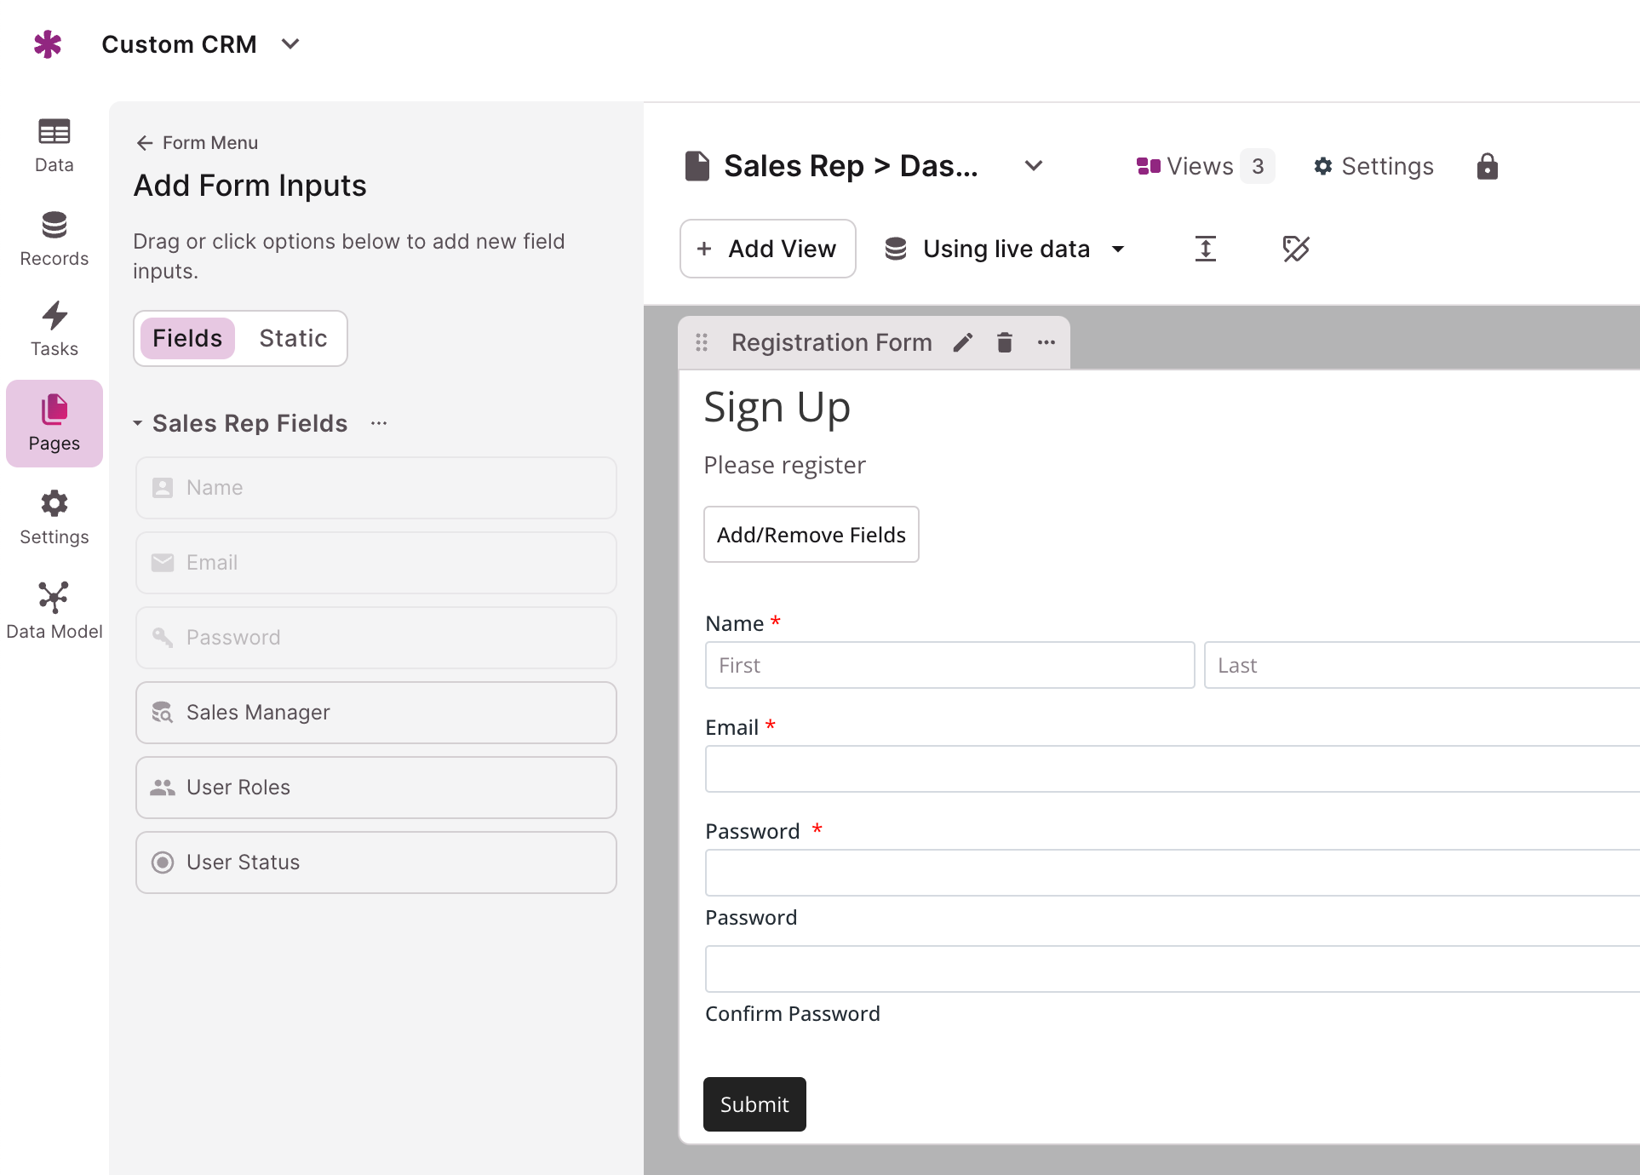Open Registration Form more options menu

click(1047, 342)
